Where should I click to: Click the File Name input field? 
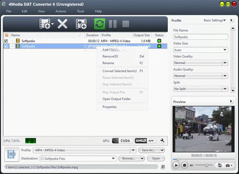(x=200, y=37)
